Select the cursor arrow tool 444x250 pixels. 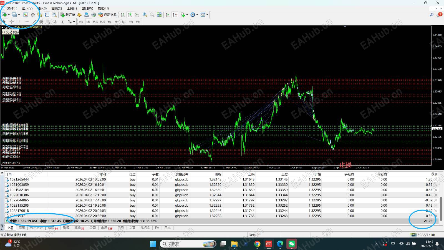[x=4, y=22]
